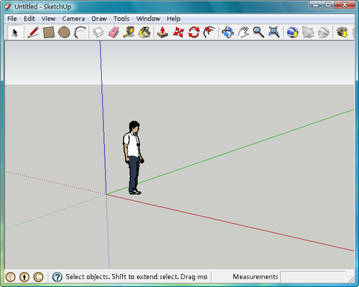The width and height of the screenshot is (359, 287).
Task: Open the Tools menu
Action: (121, 19)
